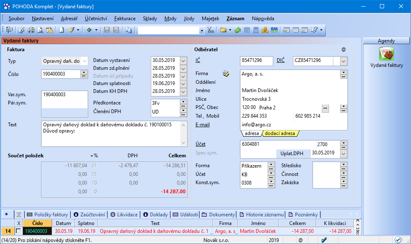Click the green back arrow icon
The height and width of the screenshot is (244, 411).
(89, 30)
